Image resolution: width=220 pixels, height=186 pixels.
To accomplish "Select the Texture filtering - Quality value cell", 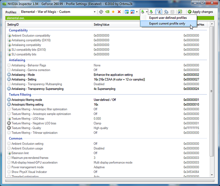I will coord(101,128).
